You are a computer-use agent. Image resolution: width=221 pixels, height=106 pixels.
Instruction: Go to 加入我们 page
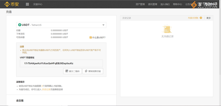(165, 4)
